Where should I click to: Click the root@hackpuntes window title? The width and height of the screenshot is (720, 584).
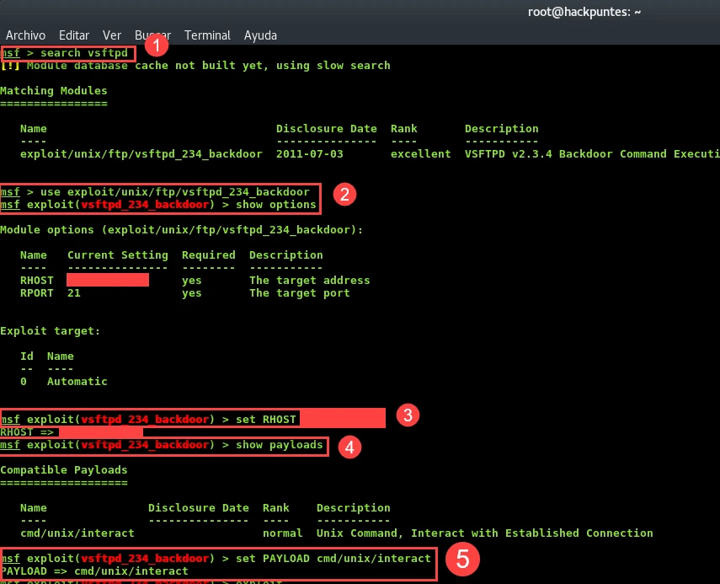tap(584, 12)
